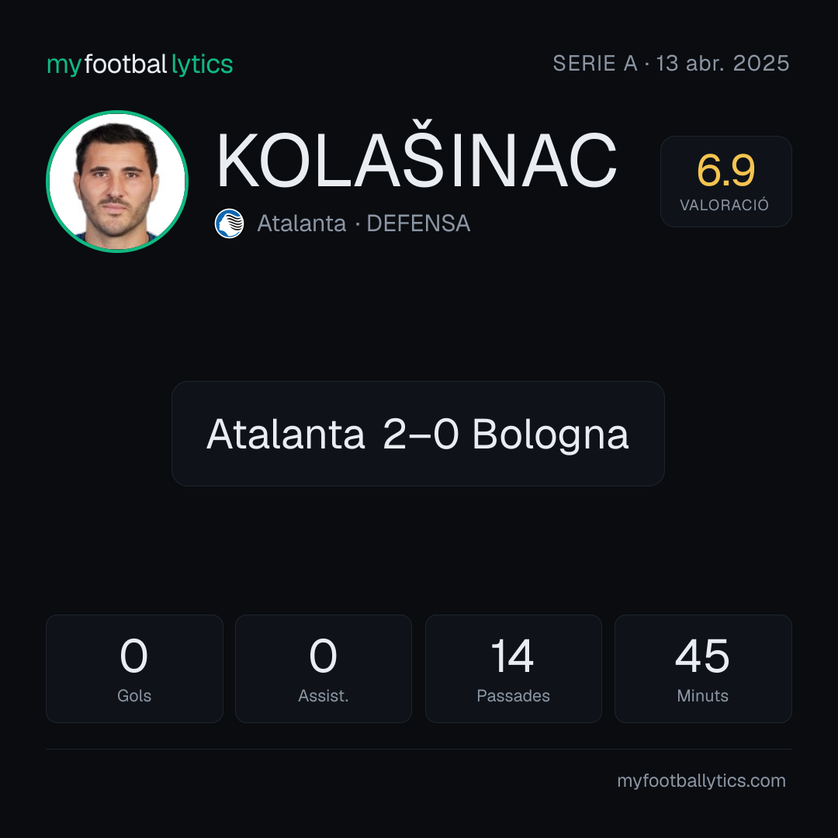Select the KOLAŠINAC player name heading
Image resolution: width=838 pixels, height=838 pixels.
click(x=417, y=159)
